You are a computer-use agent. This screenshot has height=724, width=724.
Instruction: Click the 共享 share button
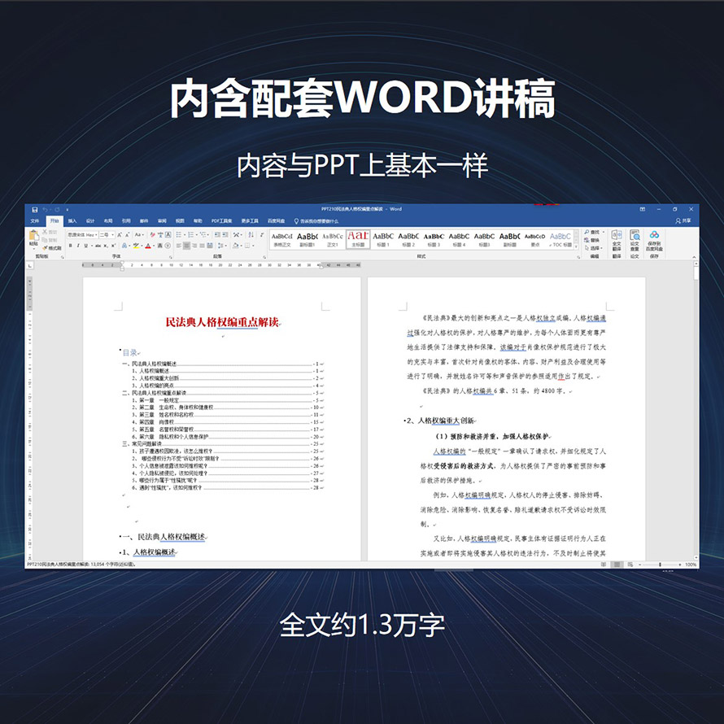(x=684, y=220)
